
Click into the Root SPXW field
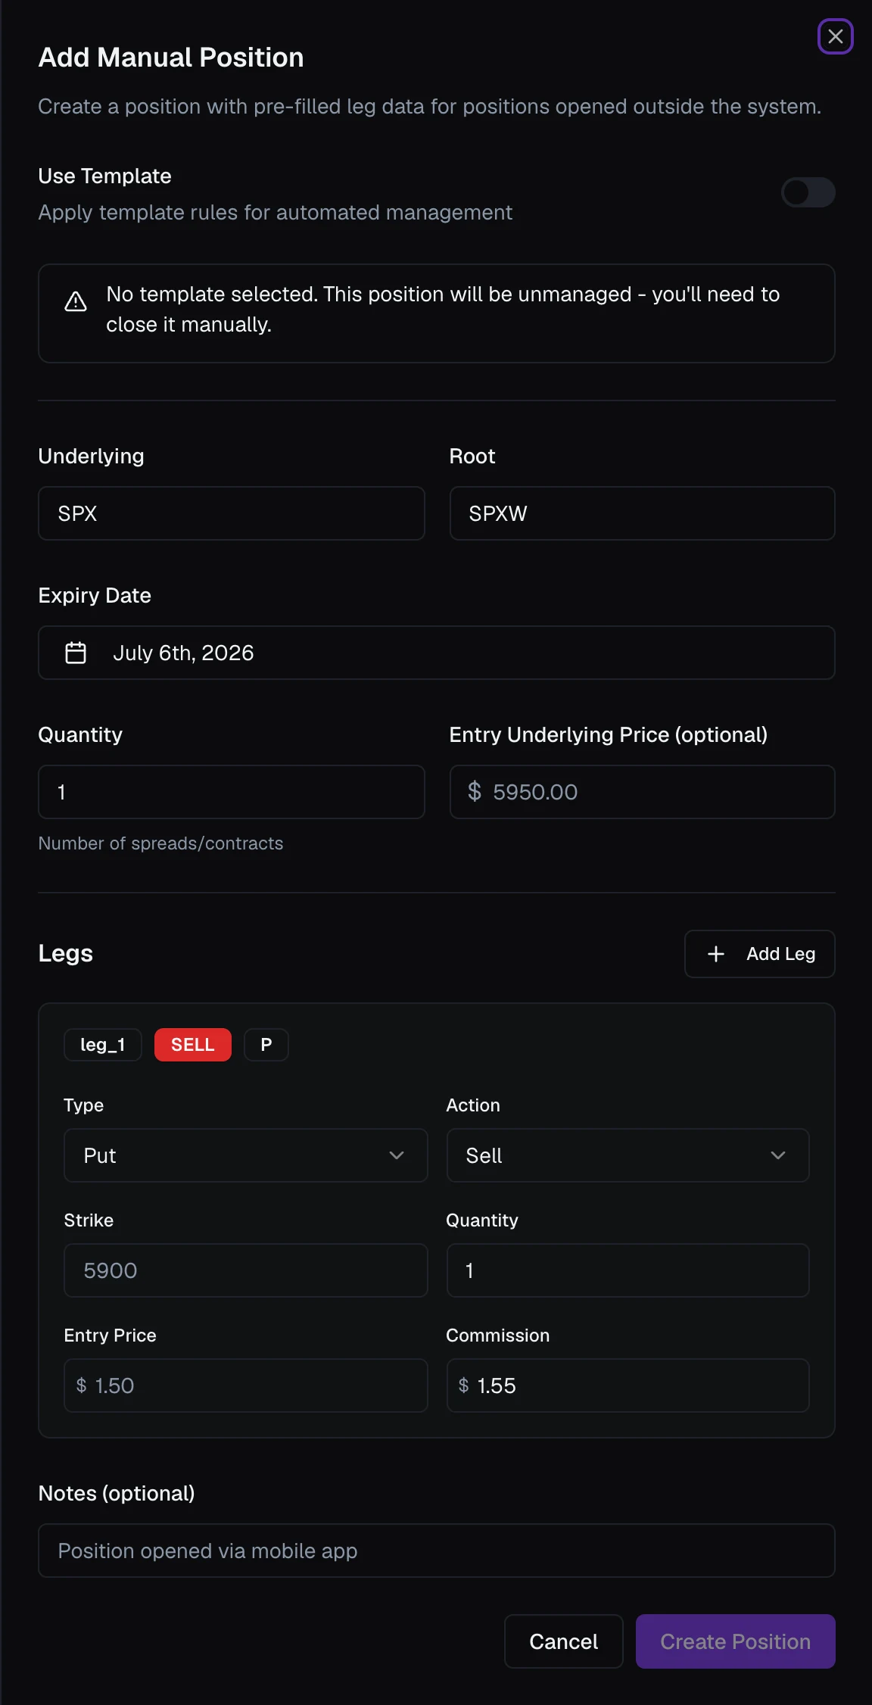642,513
